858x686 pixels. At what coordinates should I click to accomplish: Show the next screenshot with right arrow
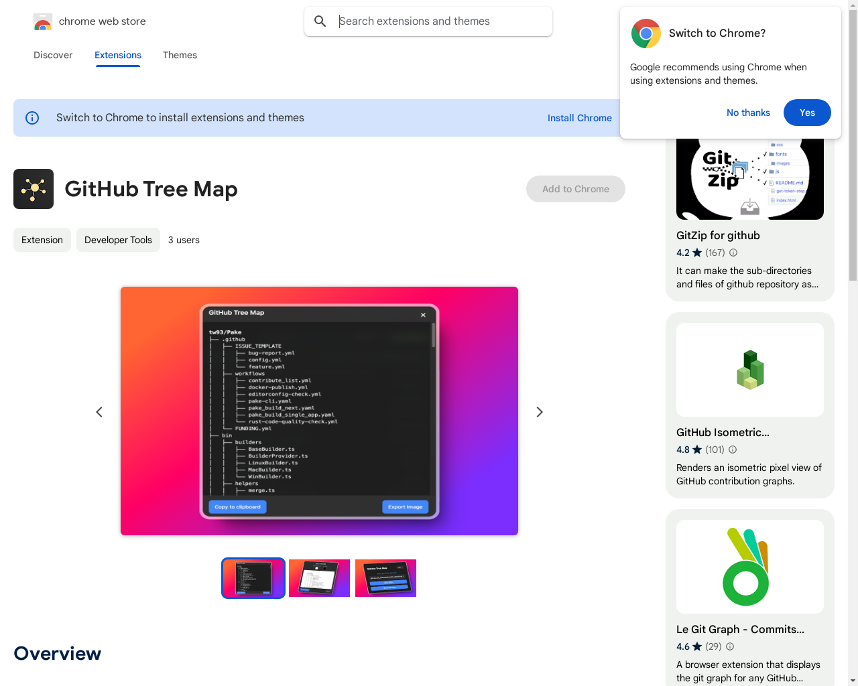(540, 412)
